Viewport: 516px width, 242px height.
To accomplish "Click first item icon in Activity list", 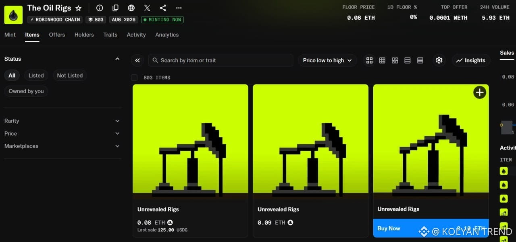I will [504, 171].
